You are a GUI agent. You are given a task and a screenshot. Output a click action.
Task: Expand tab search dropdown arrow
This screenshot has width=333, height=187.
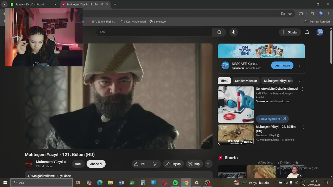tap(4, 4)
